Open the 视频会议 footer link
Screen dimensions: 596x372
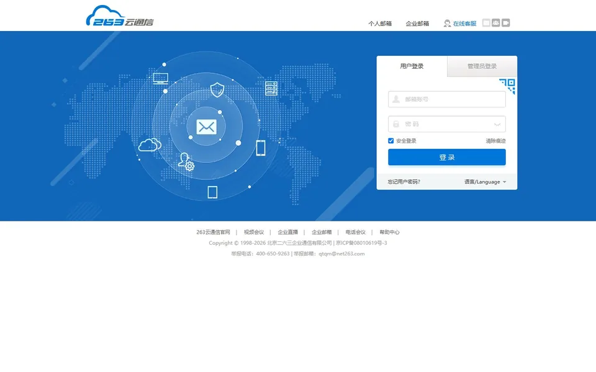tap(254, 232)
